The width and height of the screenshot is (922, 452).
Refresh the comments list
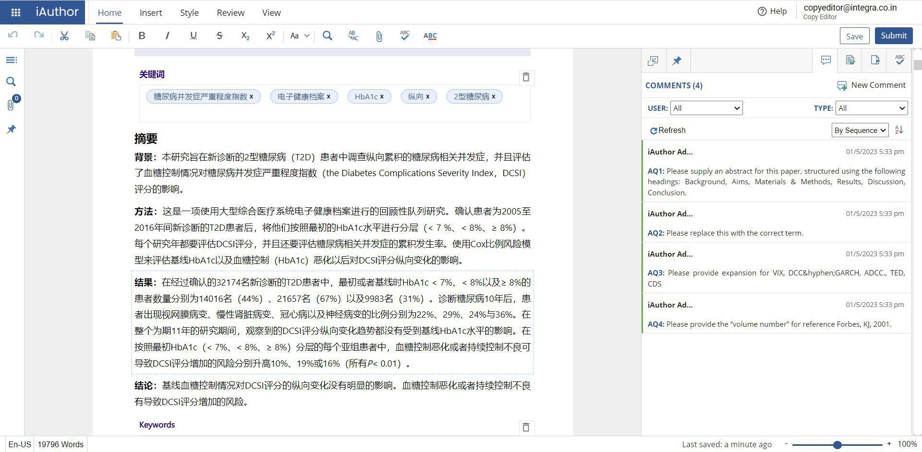coord(667,130)
